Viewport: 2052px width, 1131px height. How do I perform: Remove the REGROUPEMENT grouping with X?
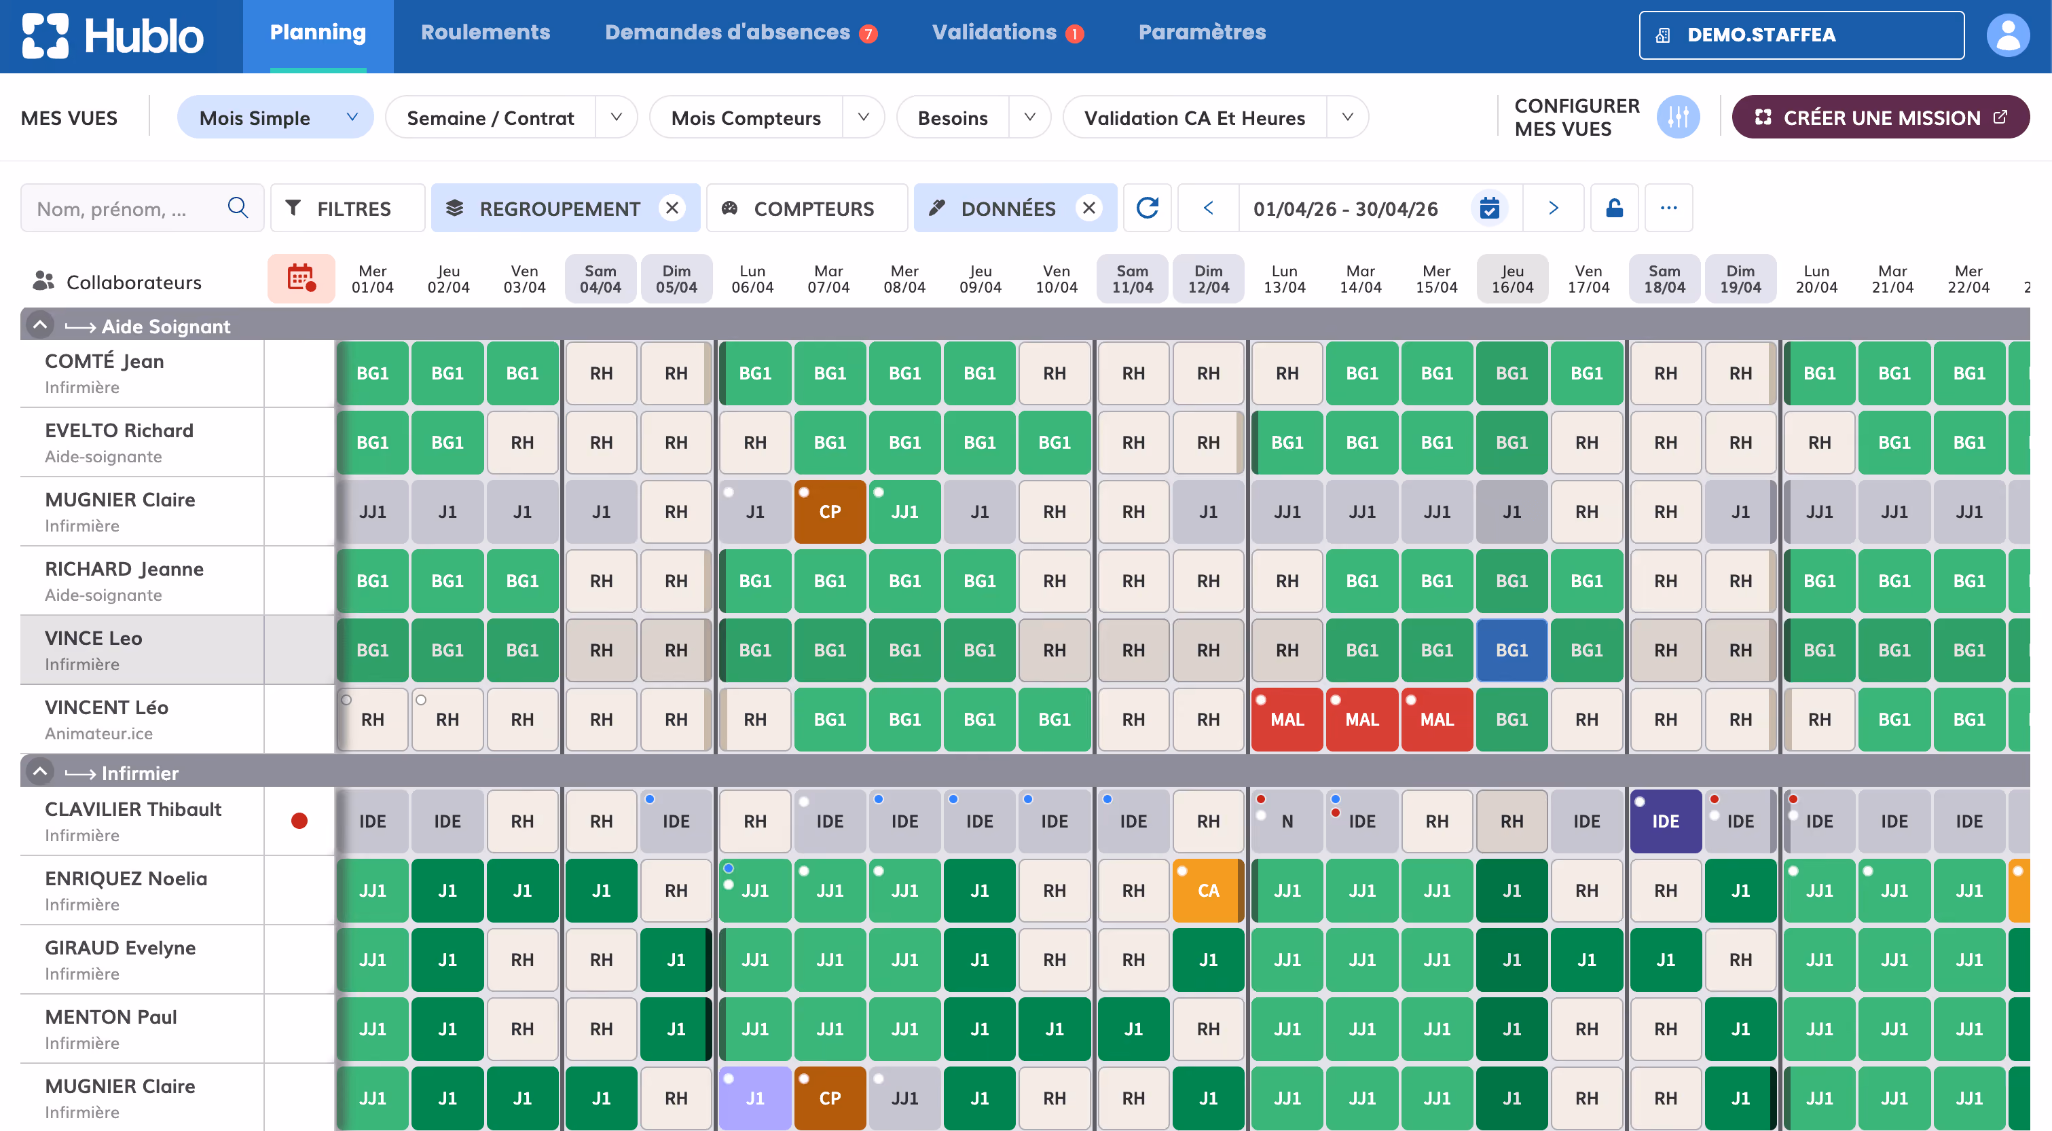(672, 208)
